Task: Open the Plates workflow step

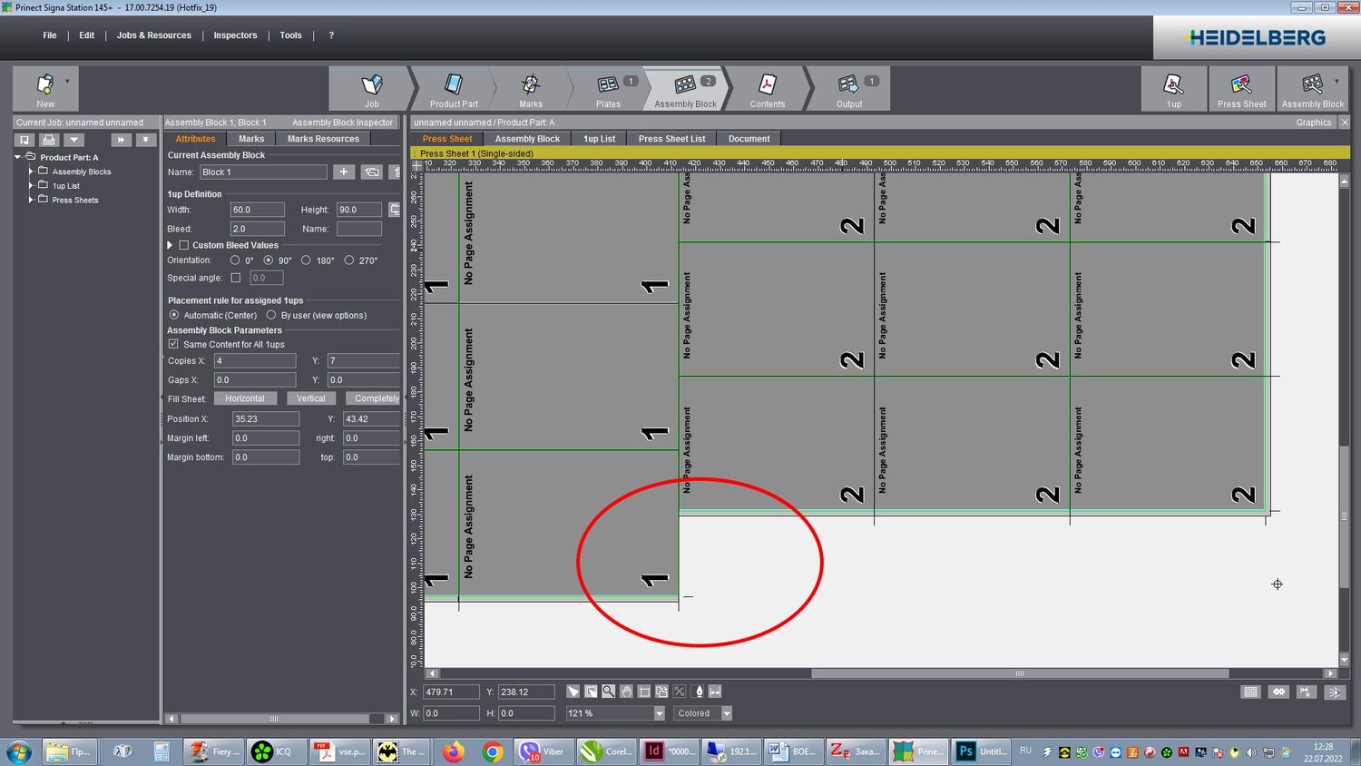Action: point(608,89)
